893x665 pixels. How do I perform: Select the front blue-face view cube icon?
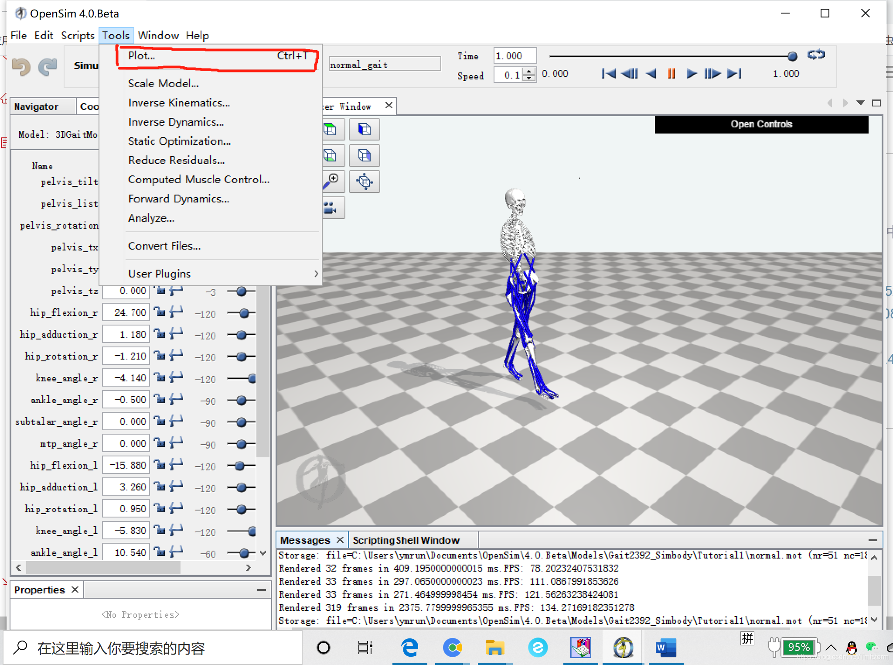365,129
